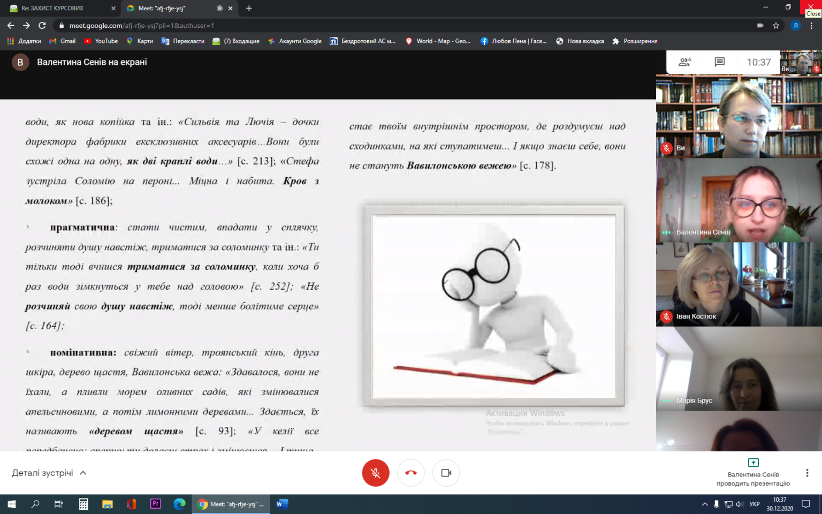Show hidden tray icons arrow

[x=705, y=504]
